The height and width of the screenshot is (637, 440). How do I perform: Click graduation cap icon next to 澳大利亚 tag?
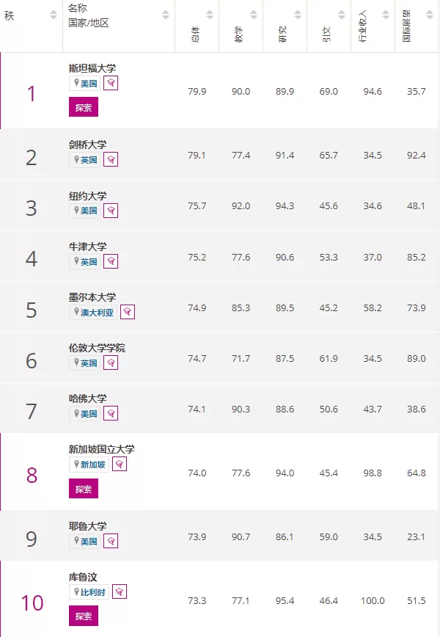point(128,312)
